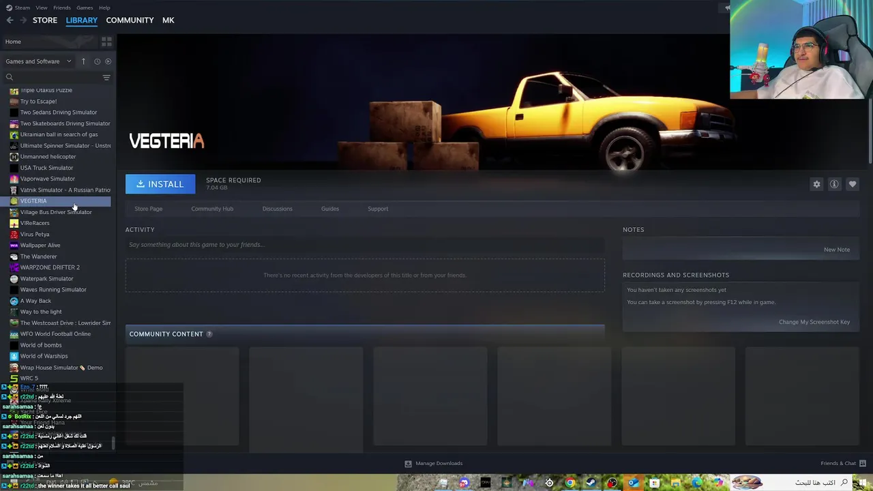Image resolution: width=873 pixels, height=491 pixels.
Task: Click the game list vertical scrollbar
Action: click(x=113, y=443)
